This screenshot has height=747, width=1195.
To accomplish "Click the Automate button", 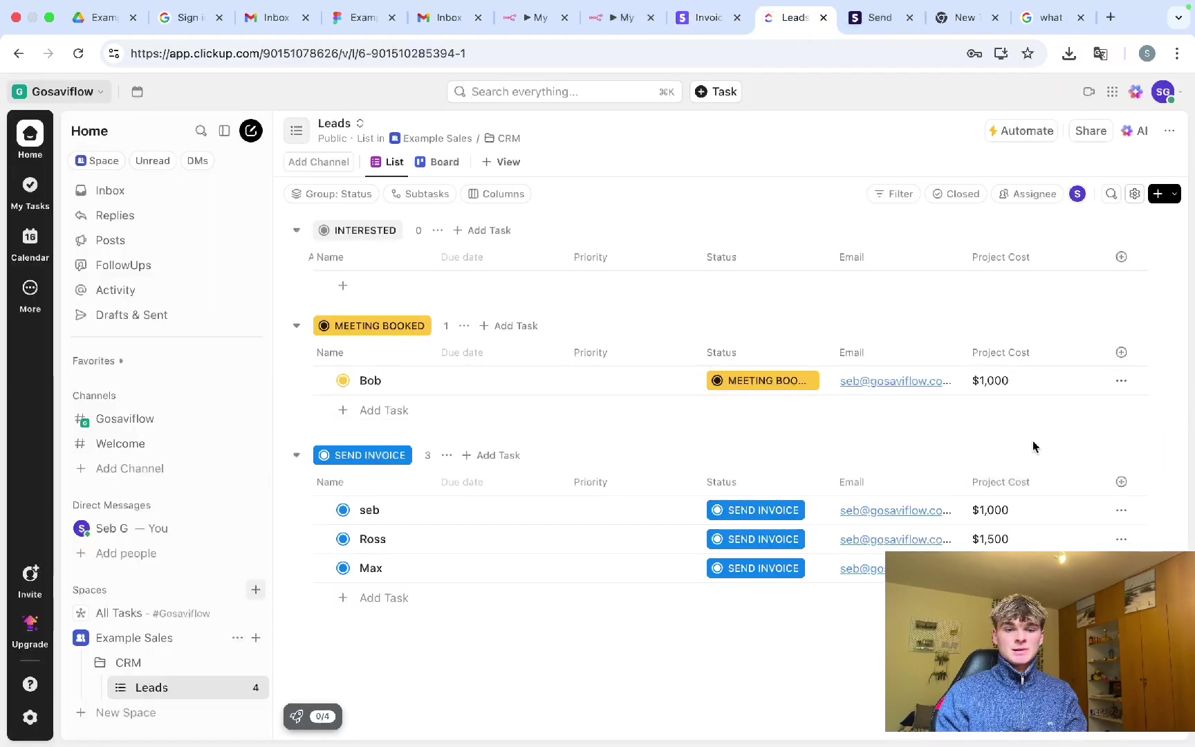I will tap(1021, 131).
